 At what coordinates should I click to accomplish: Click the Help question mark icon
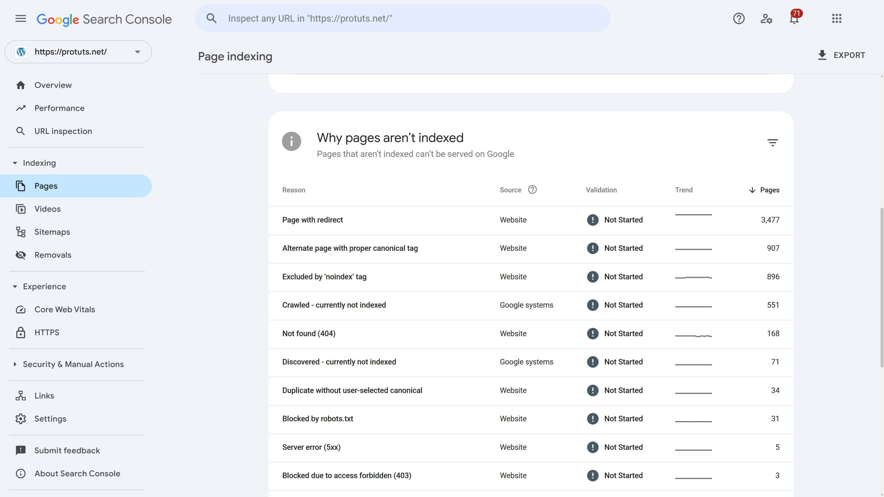(x=739, y=19)
